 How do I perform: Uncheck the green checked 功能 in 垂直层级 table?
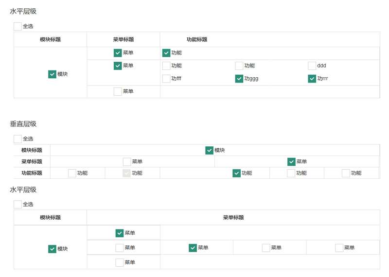pyautogui.click(x=237, y=173)
